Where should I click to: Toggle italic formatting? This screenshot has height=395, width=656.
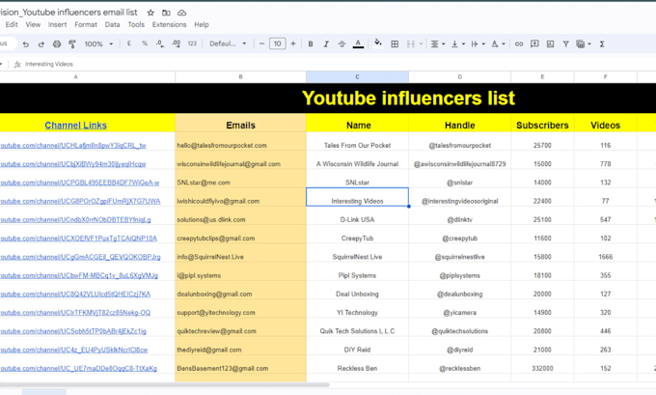pos(326,44)
